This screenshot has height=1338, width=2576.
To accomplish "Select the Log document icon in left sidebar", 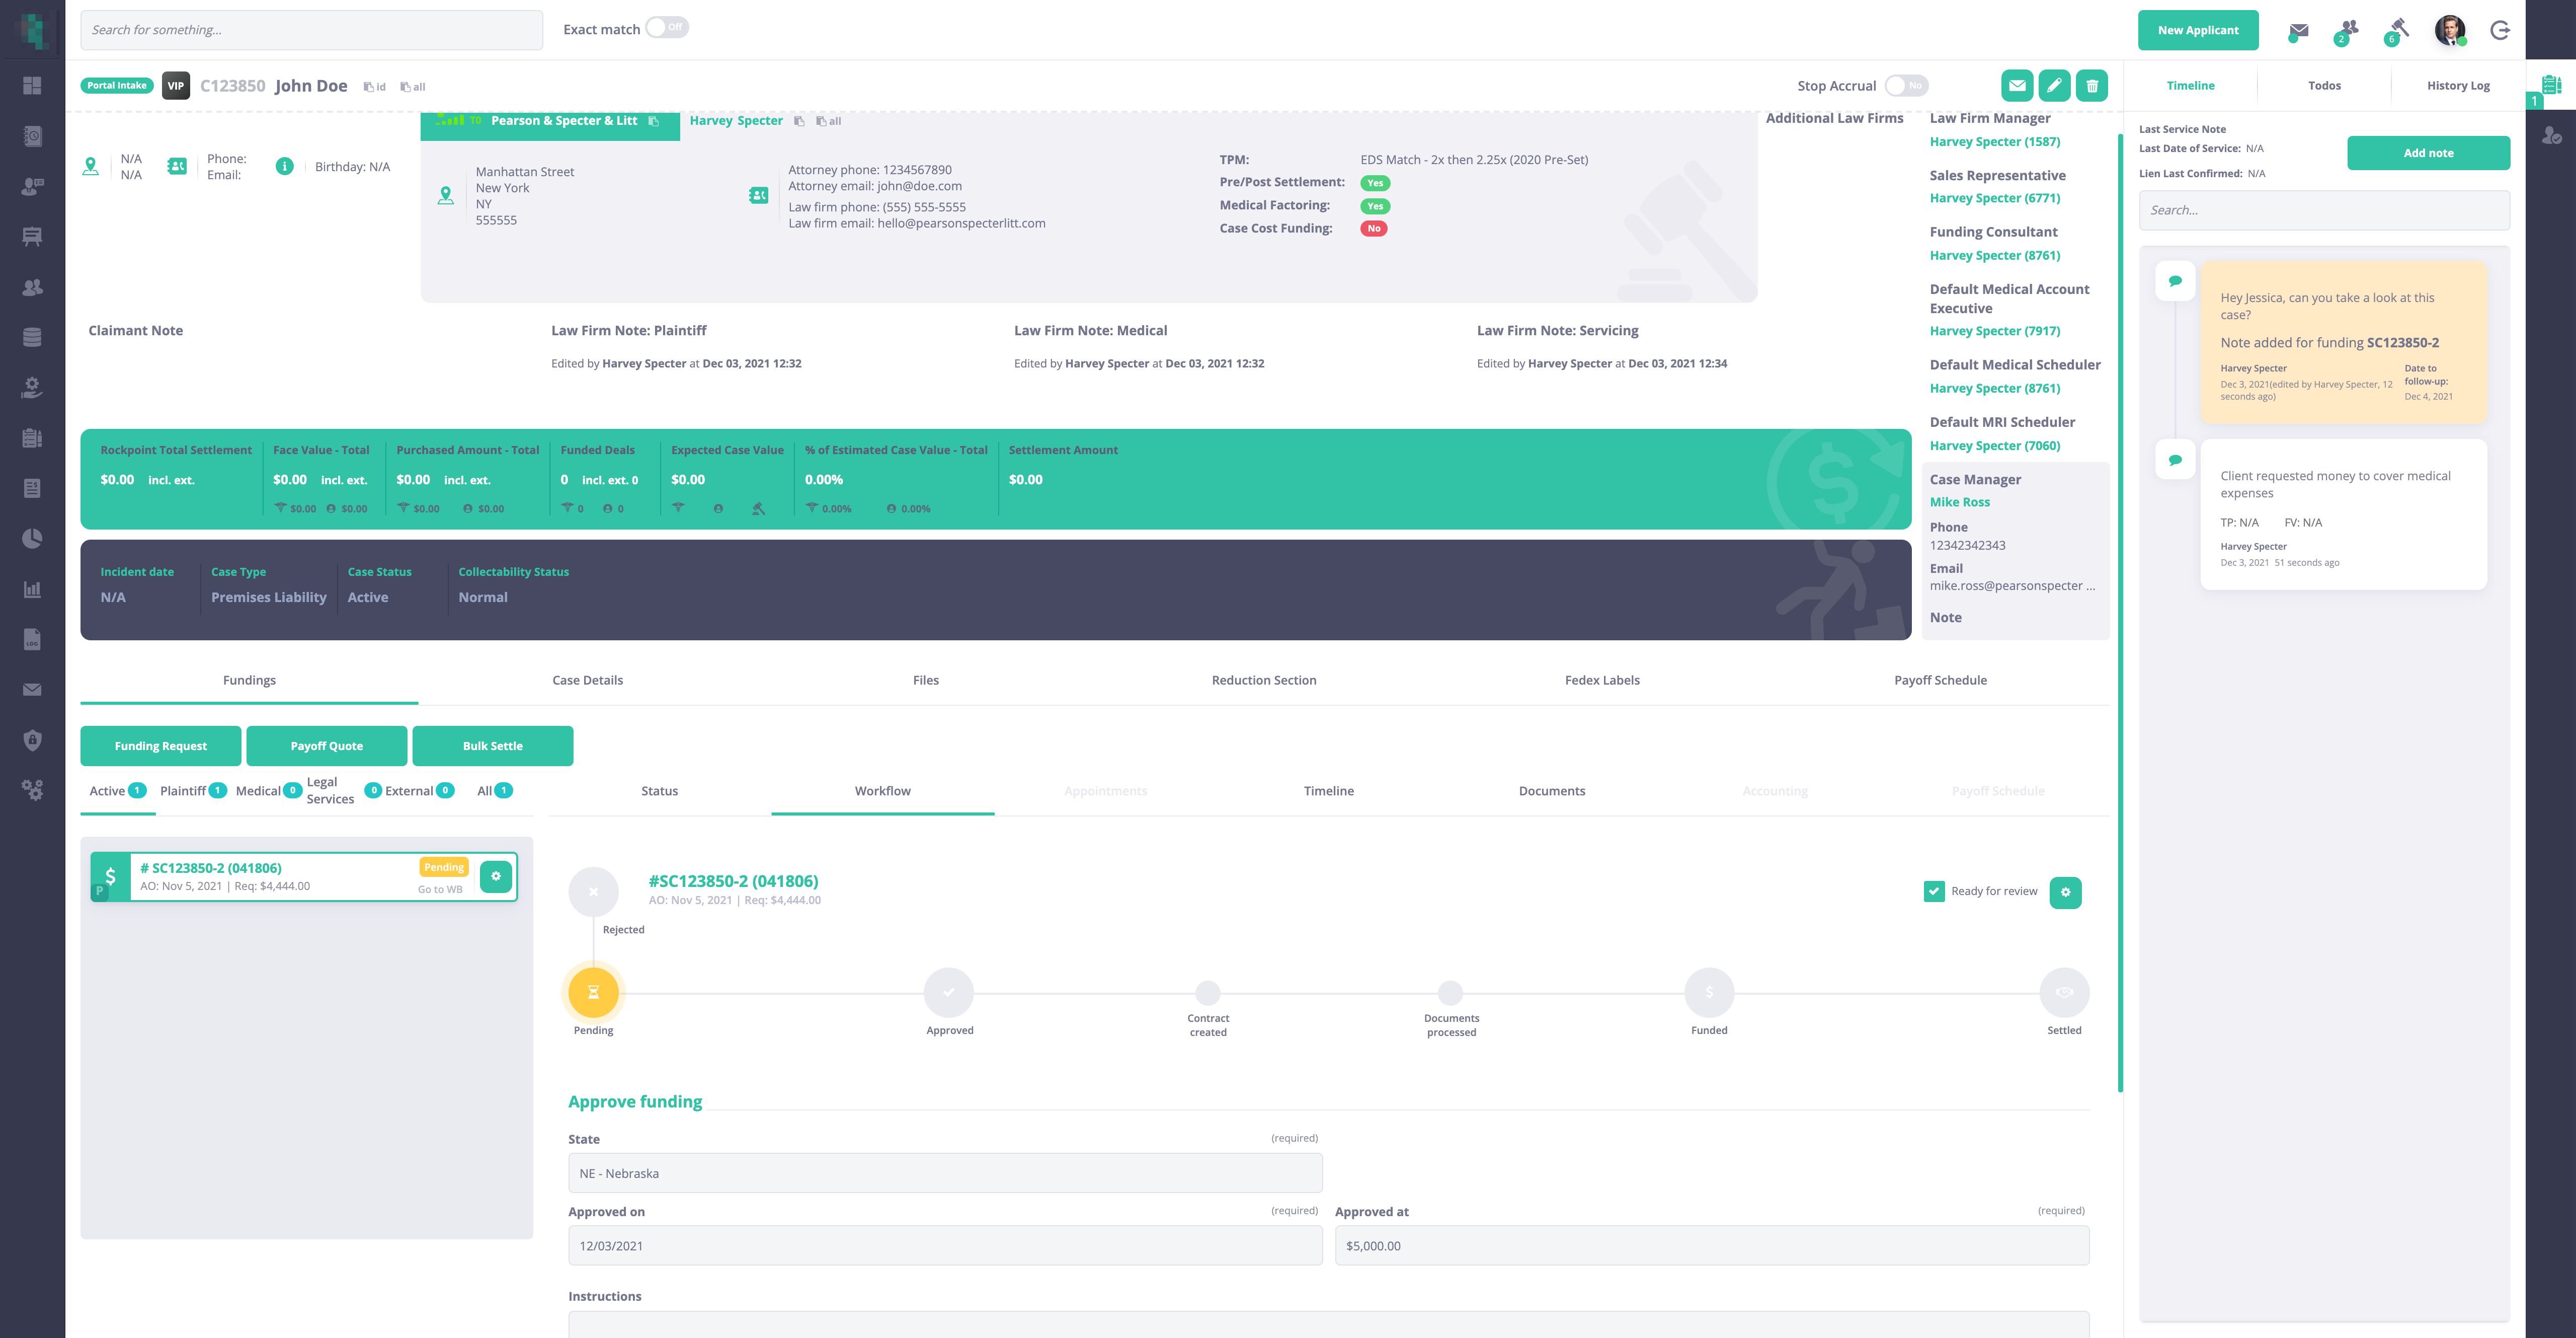I will click(x=33, y=638).
